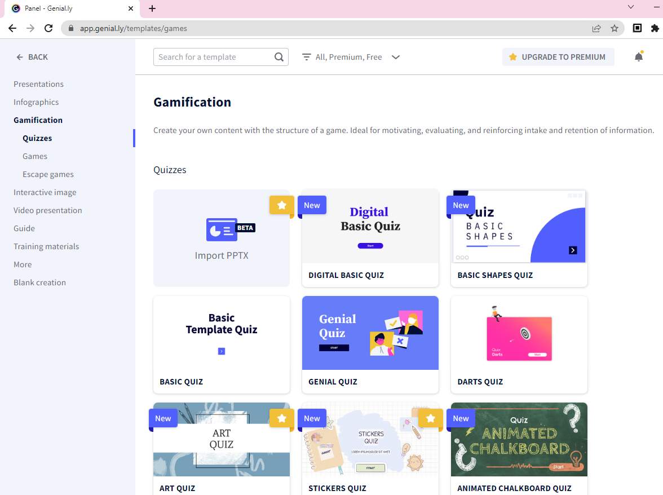Open the Genial Quiz template thumbnail
This screenshot has height=495, width=663.
click(x=370, y=333)
